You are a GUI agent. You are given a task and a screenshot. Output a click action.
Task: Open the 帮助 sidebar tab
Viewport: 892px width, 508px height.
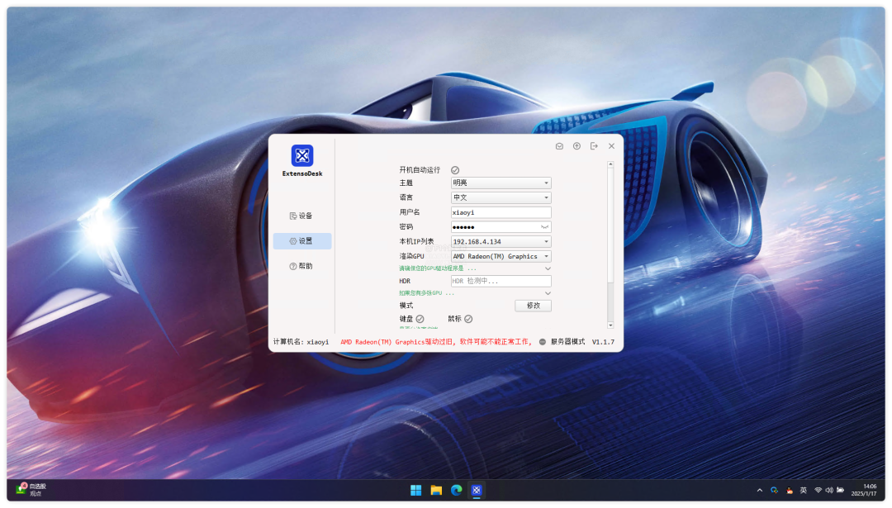click(x=302, y=266)
